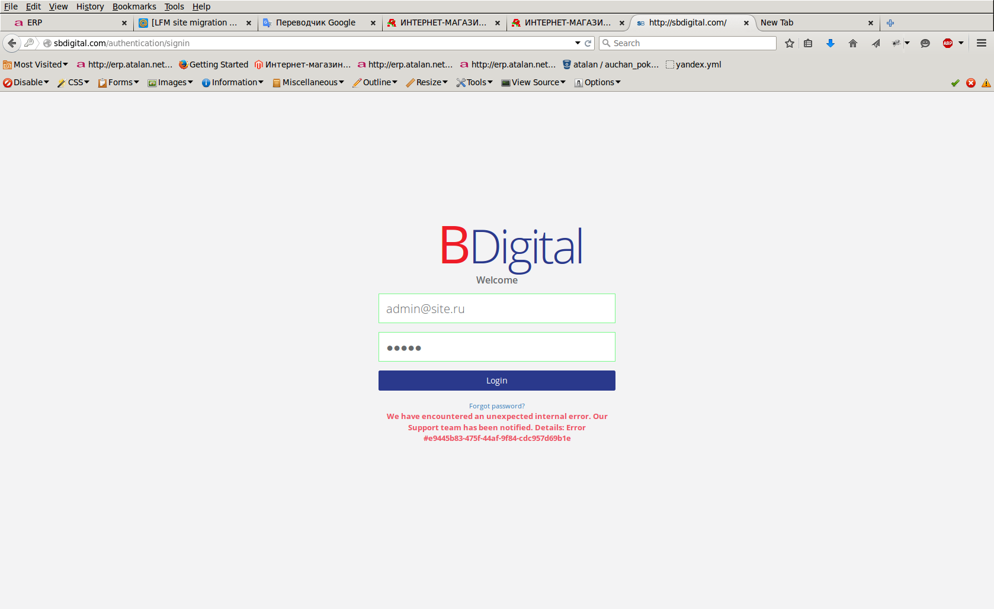This screenshot has height=609, width=994.
Task: Expand the Outline developer menu
Action: tap(375, 82)
